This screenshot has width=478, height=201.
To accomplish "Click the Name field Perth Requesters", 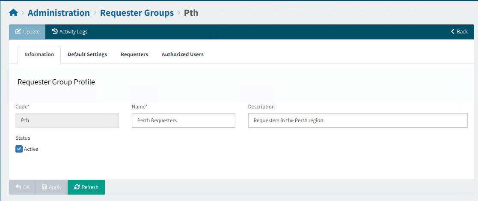I will [x=184, y=120].
